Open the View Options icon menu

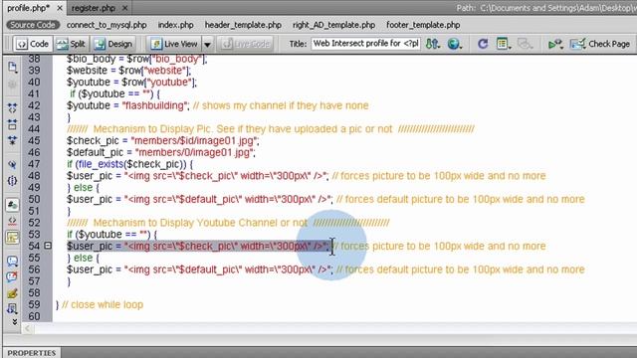504,44
